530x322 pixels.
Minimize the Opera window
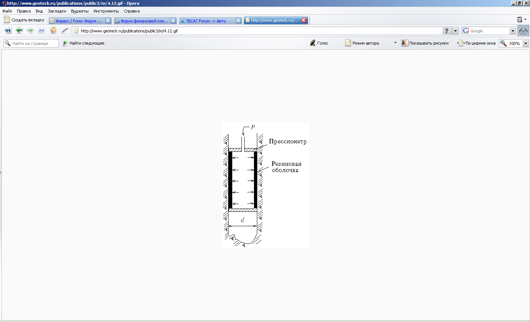tap(513, 3)
